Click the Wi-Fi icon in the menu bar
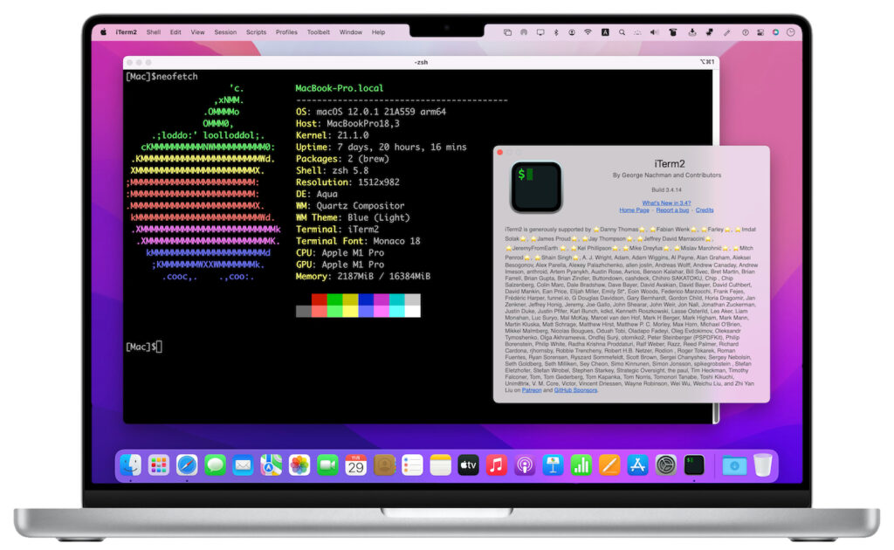 (587, 31)
